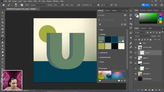Hide the Rectangle 2 layer
Viewport: 164px width, 92px height.
136,74
